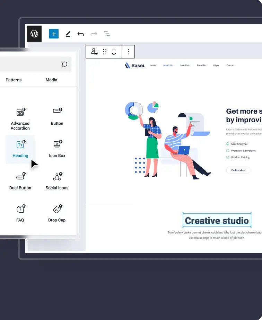
Task: Open block toolbar three-dot options menu
Action: [128, 52]
